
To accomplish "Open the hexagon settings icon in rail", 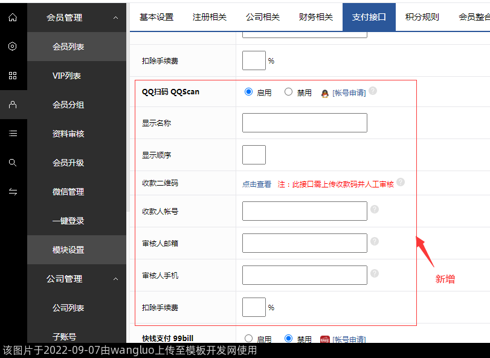I will tap(13, 47).
